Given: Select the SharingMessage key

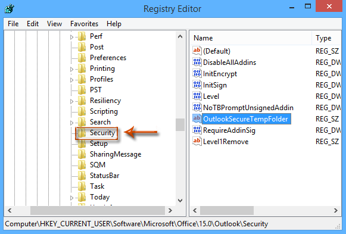Looking at the screenshot, I should pos(116,154).
